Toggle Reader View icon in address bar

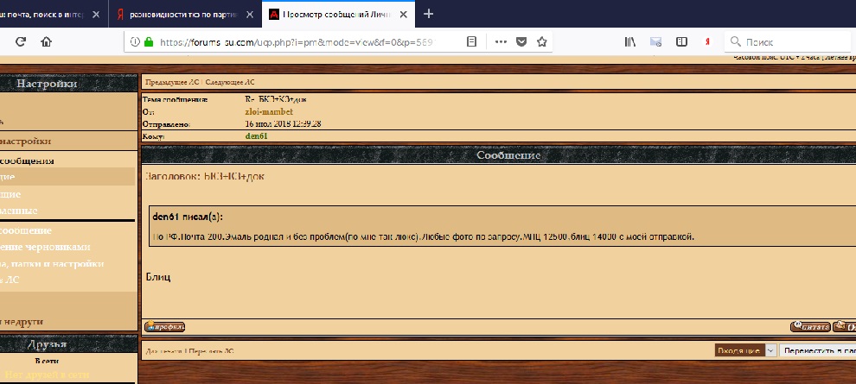point(471,41)
